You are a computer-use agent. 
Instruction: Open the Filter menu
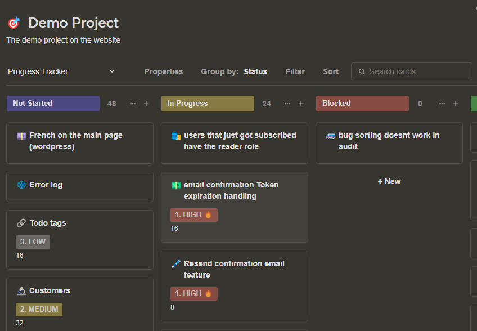[x=295, y=71]
